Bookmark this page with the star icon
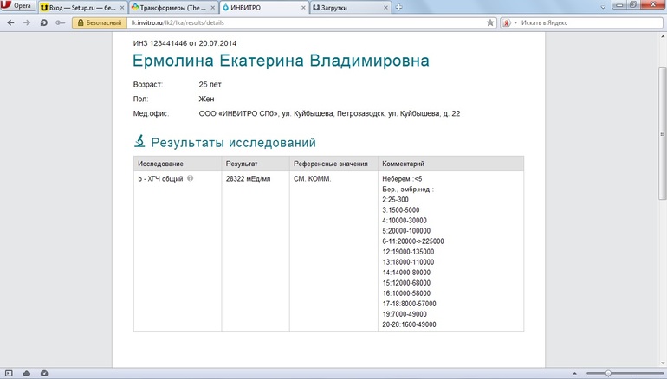Viewport: 667px width, 379px height. pyautogui.click(x=491, y=22)
